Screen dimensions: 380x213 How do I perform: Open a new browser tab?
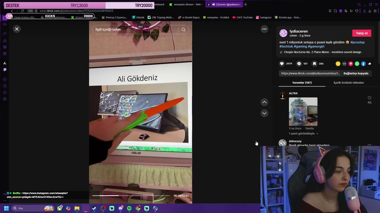point(246,4)
